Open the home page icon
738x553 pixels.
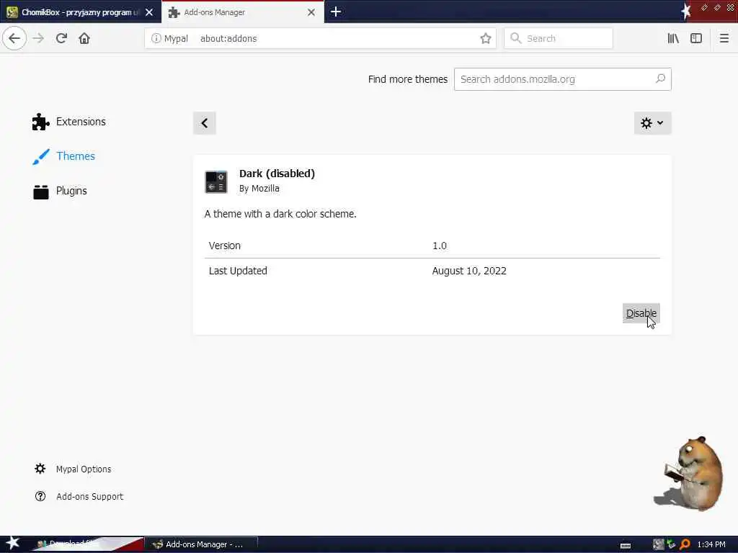tap(84, 39)
